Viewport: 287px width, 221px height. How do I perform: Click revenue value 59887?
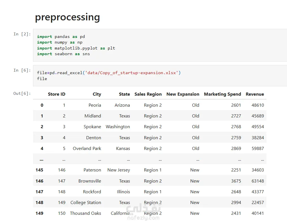[x=258, y=148]
